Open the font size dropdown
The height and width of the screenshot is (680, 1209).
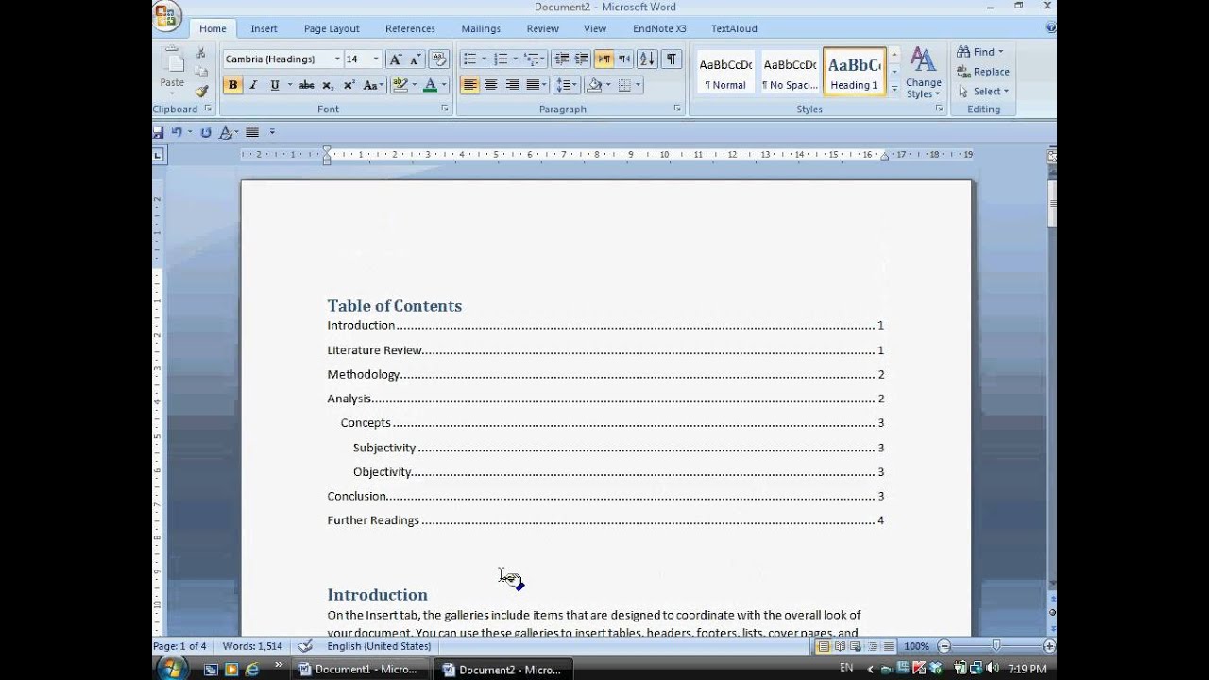click(x=376, y=59)
